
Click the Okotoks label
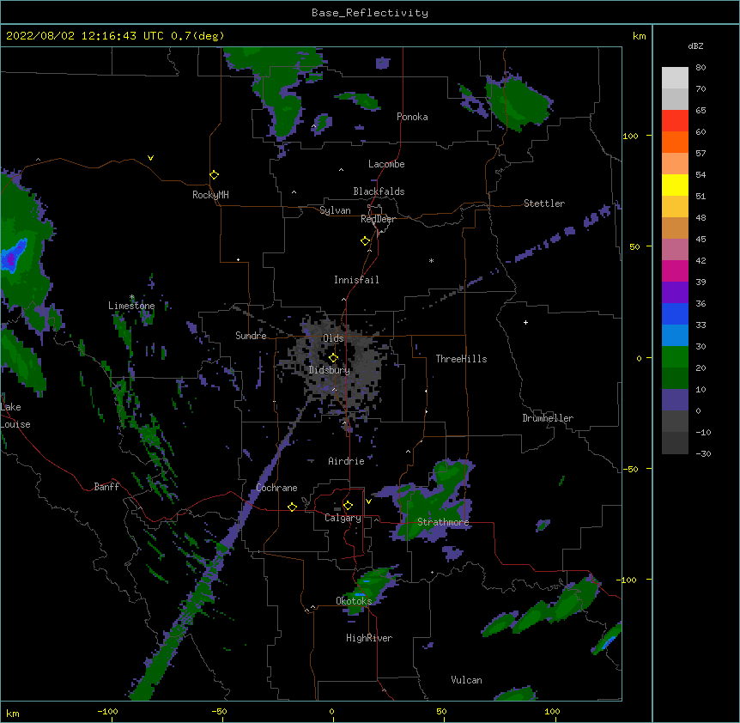coord(354,601)
